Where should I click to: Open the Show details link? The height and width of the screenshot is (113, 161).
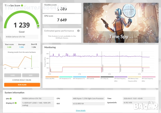80,110
